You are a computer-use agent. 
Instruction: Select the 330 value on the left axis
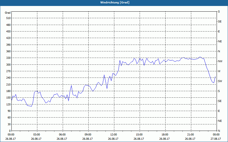point(9,58)
